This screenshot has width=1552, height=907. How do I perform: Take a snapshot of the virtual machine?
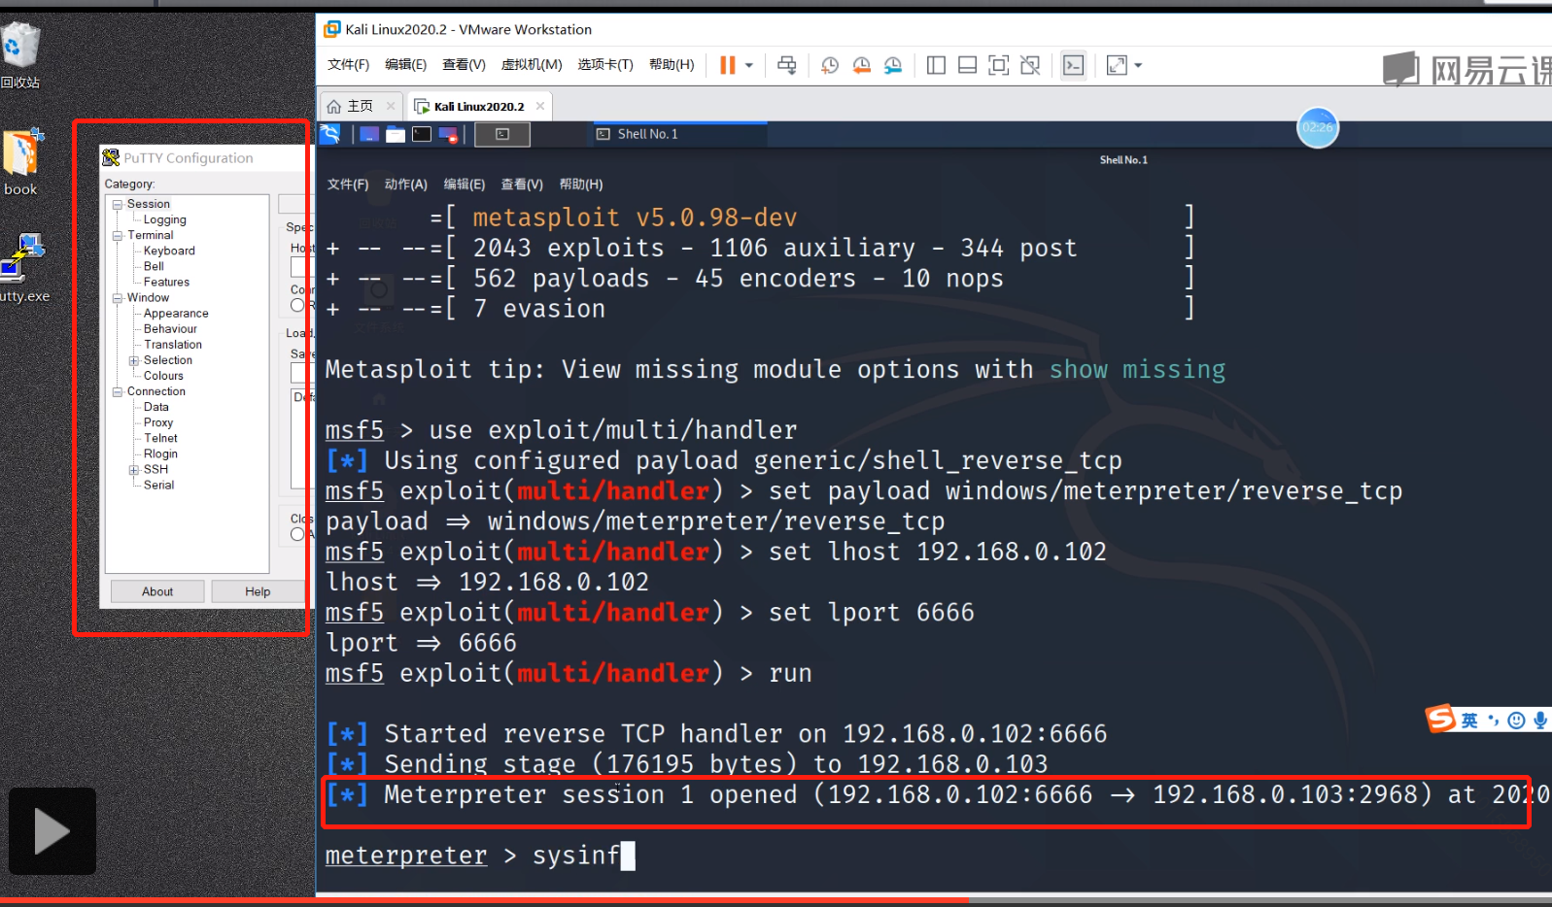pyautogui.click(x=830, y=65)
